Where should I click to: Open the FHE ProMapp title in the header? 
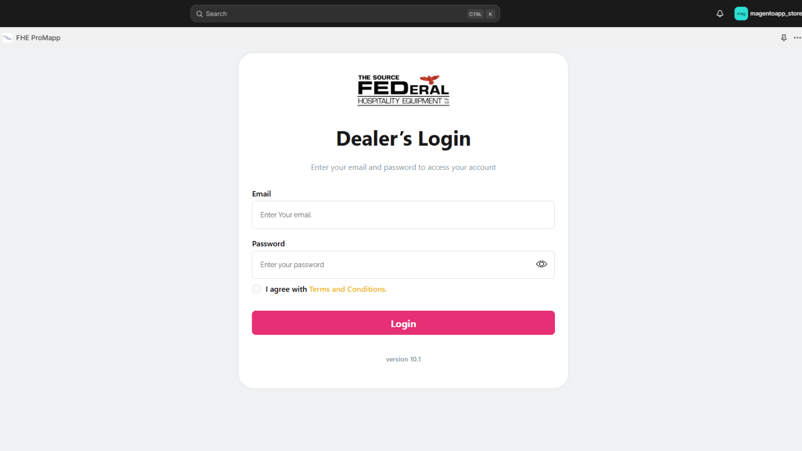(38, 38)
